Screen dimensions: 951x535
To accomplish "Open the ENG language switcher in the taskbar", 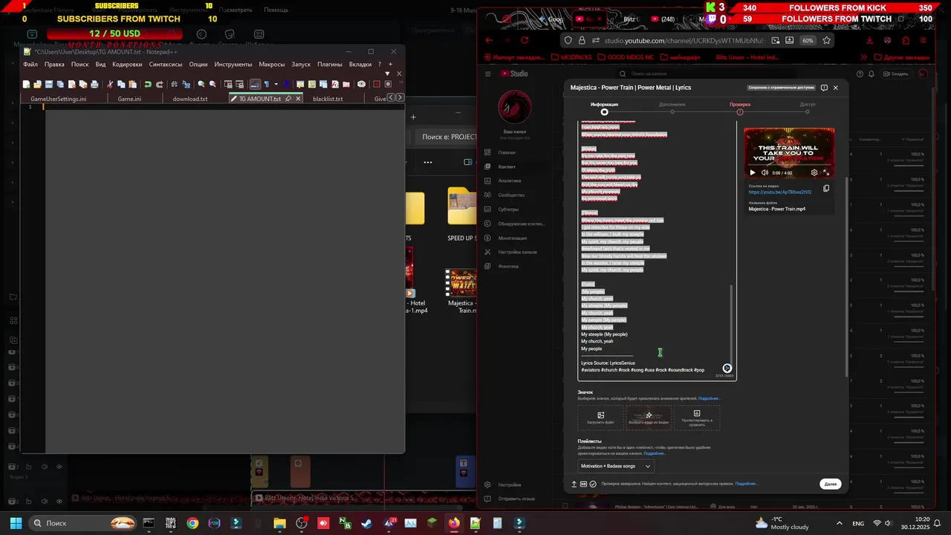I will click(x=857, y=523).
